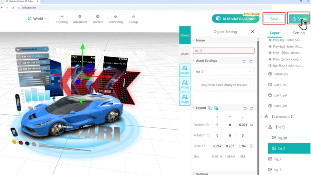311x175 pixels.
Task: Open the Rendering options
Action: pyautogui.click(x=115, y=19)
